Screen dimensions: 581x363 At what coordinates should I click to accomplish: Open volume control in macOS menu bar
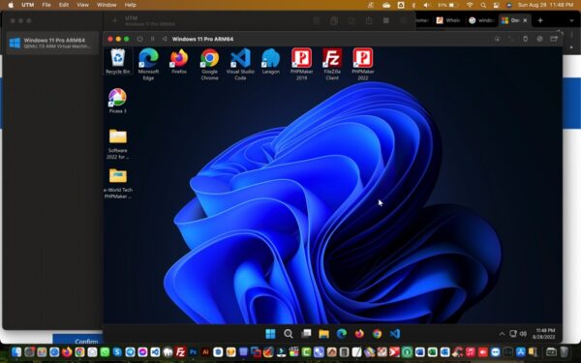point(426,5)
